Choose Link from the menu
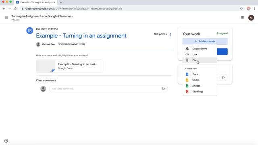This screenshot has height=145, width=258. pos(200,54)
